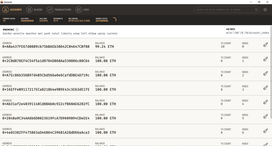272x146 pixels.
Task: Click the search magnifier icon
Action: (256, 10)
